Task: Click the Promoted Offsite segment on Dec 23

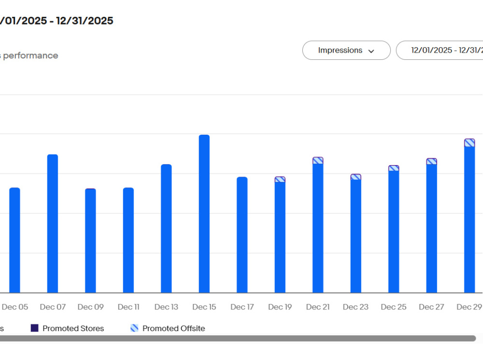Action: [356, 177]
